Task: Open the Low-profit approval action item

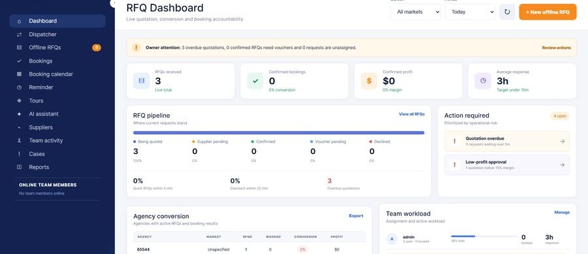Action: pyautogui.click(x=506, y=165)
